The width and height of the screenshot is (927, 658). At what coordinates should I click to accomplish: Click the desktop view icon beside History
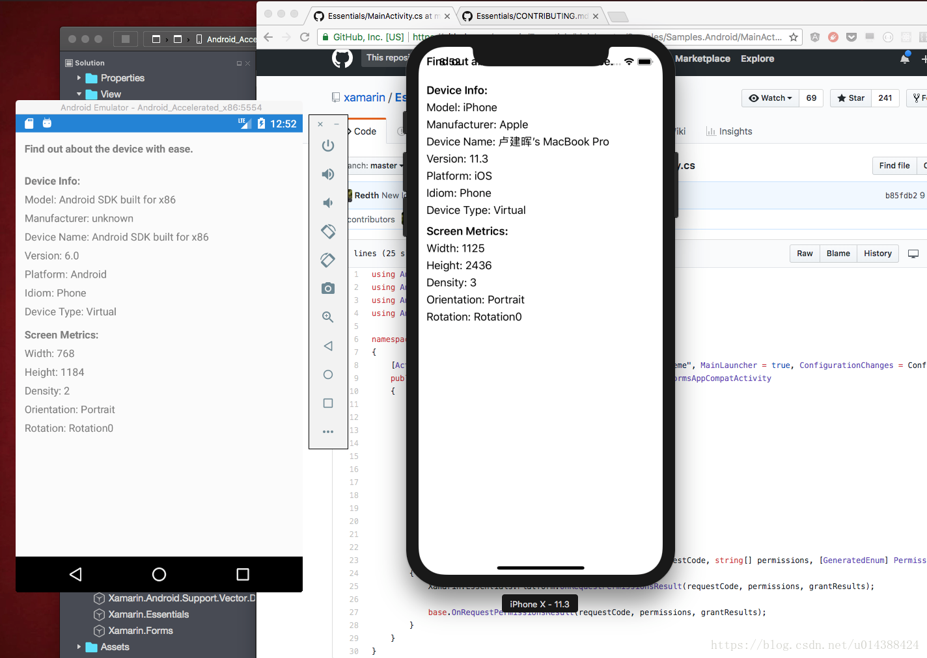(913, 254)
